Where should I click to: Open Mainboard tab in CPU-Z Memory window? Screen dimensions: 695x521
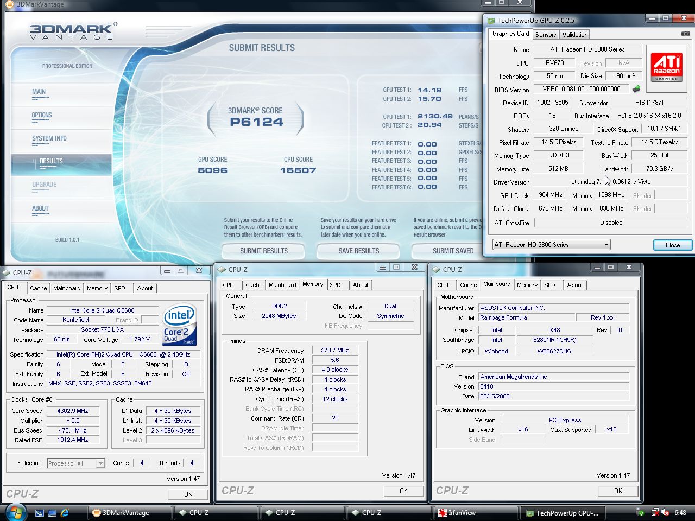(283, 285)
